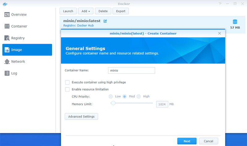Select Med CPU priority
The image size is (247, 146).
coord(125,97)
